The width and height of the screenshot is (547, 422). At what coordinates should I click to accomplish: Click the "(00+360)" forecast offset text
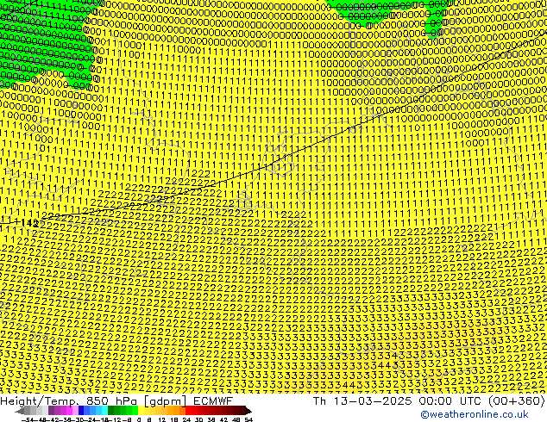click(517, 401)
